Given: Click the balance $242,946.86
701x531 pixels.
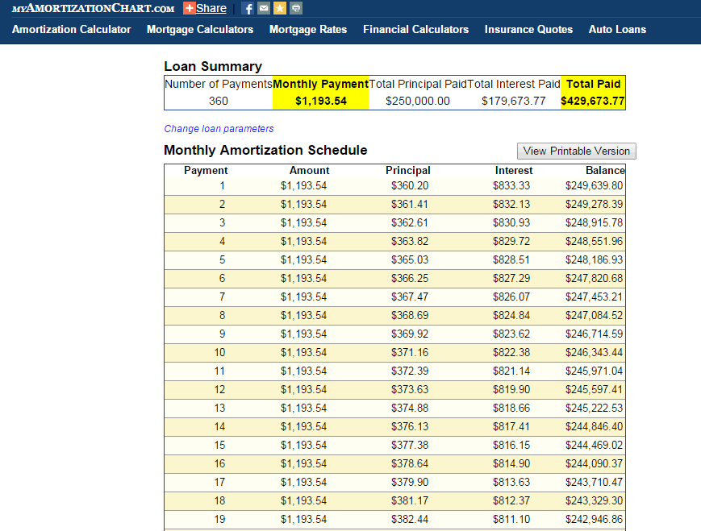Looking at the screenshot, I should pyautogui.click(x=594, y=520).
